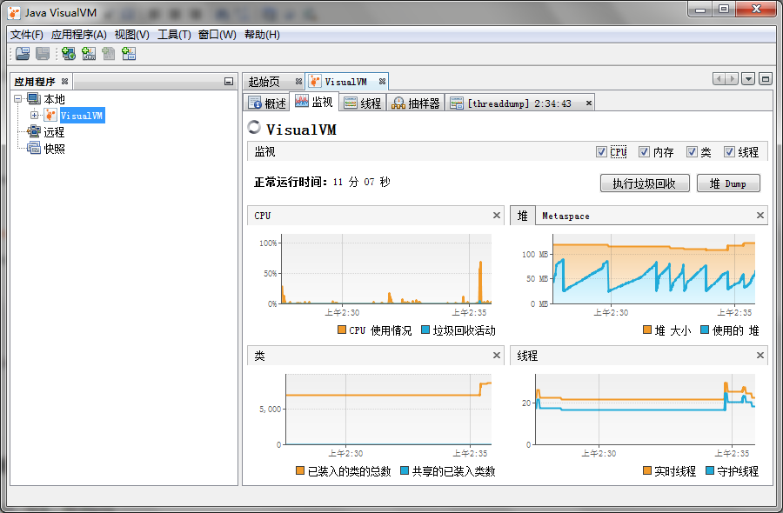The image size is (783, 513).
Task: Open the 帮助(H) menu
Action: click(262, 35)
